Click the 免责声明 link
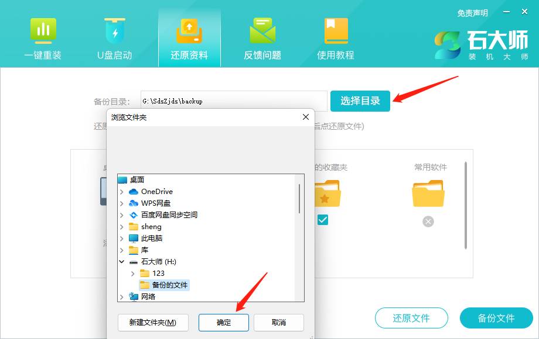539x339 pixels. 472,13
